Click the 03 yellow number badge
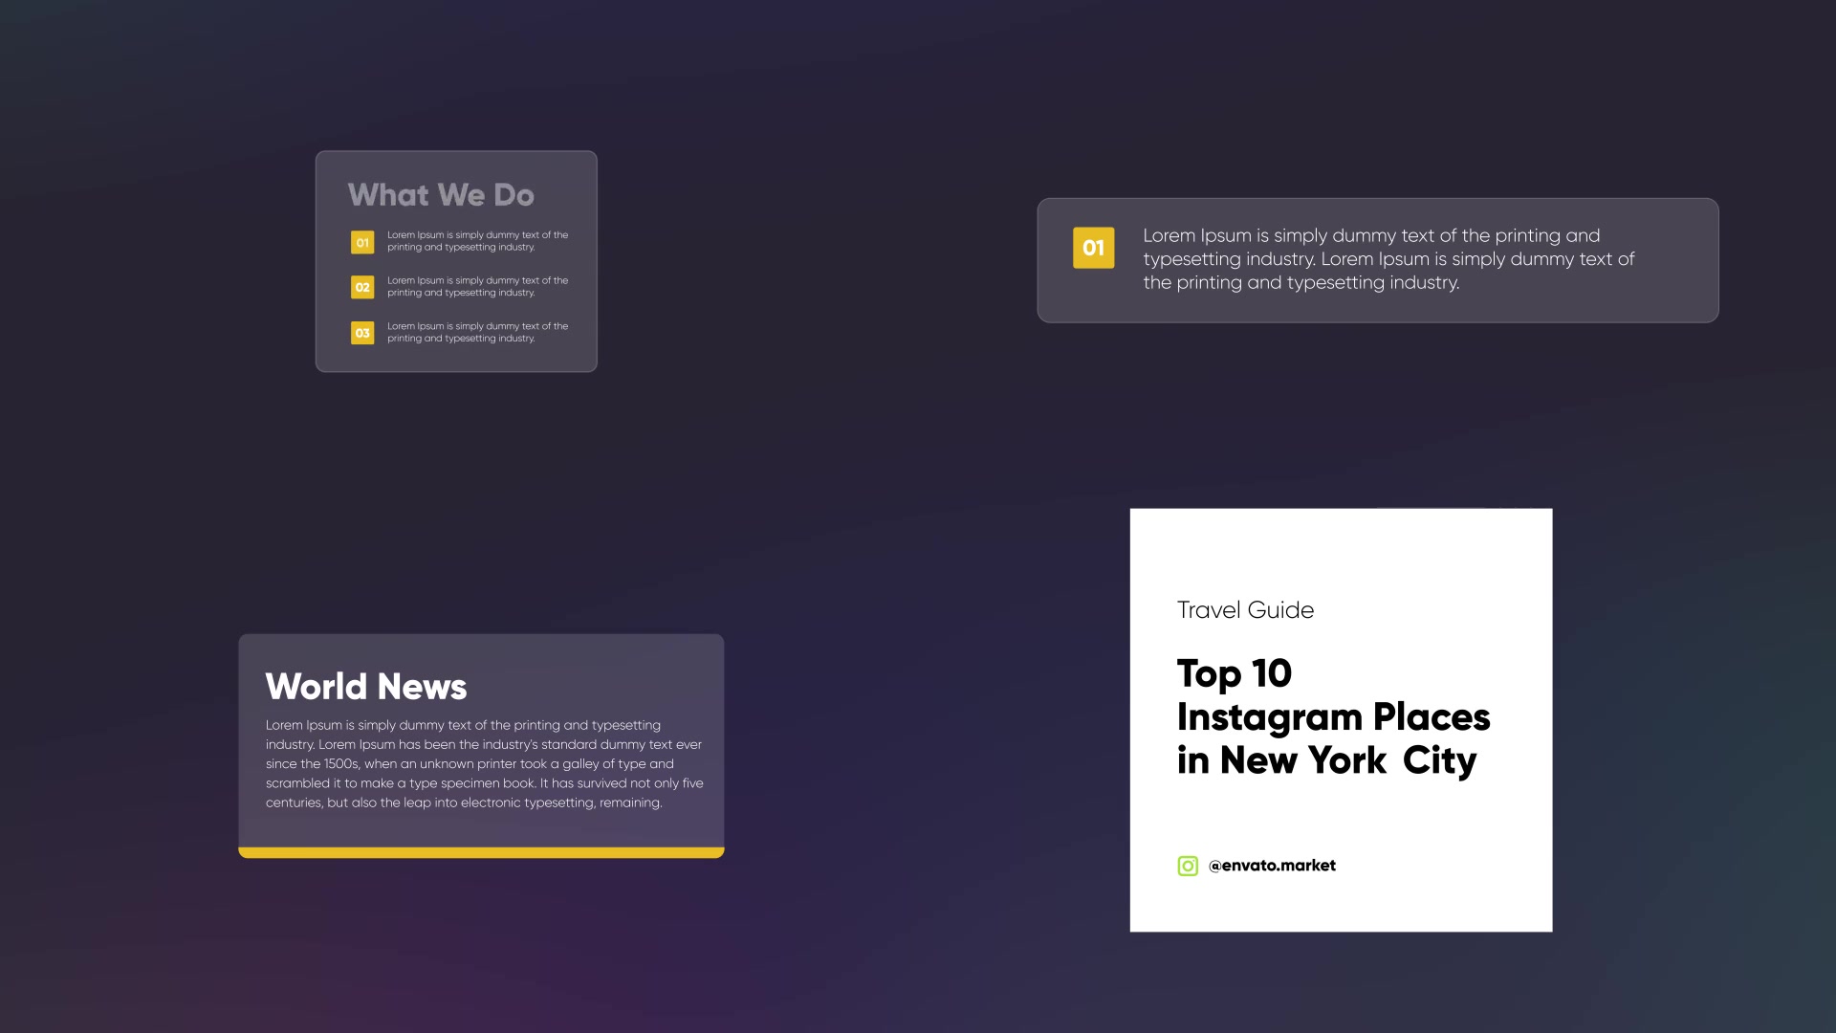 (362, 333)
